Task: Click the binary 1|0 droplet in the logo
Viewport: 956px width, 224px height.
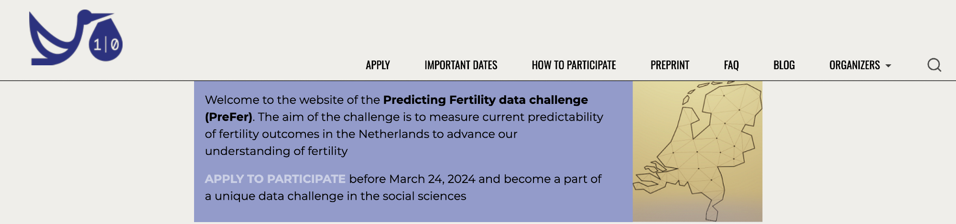Action: 106,44
